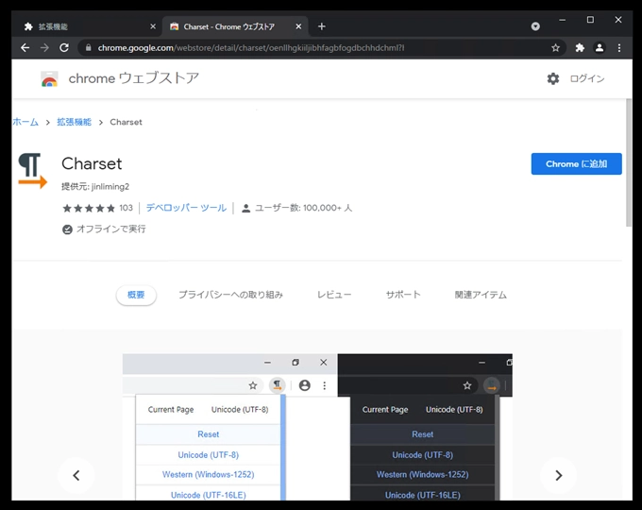Click the tab search down-arrow icon
The width and height of the screenshot is (642, 510).
click(535, 26)
